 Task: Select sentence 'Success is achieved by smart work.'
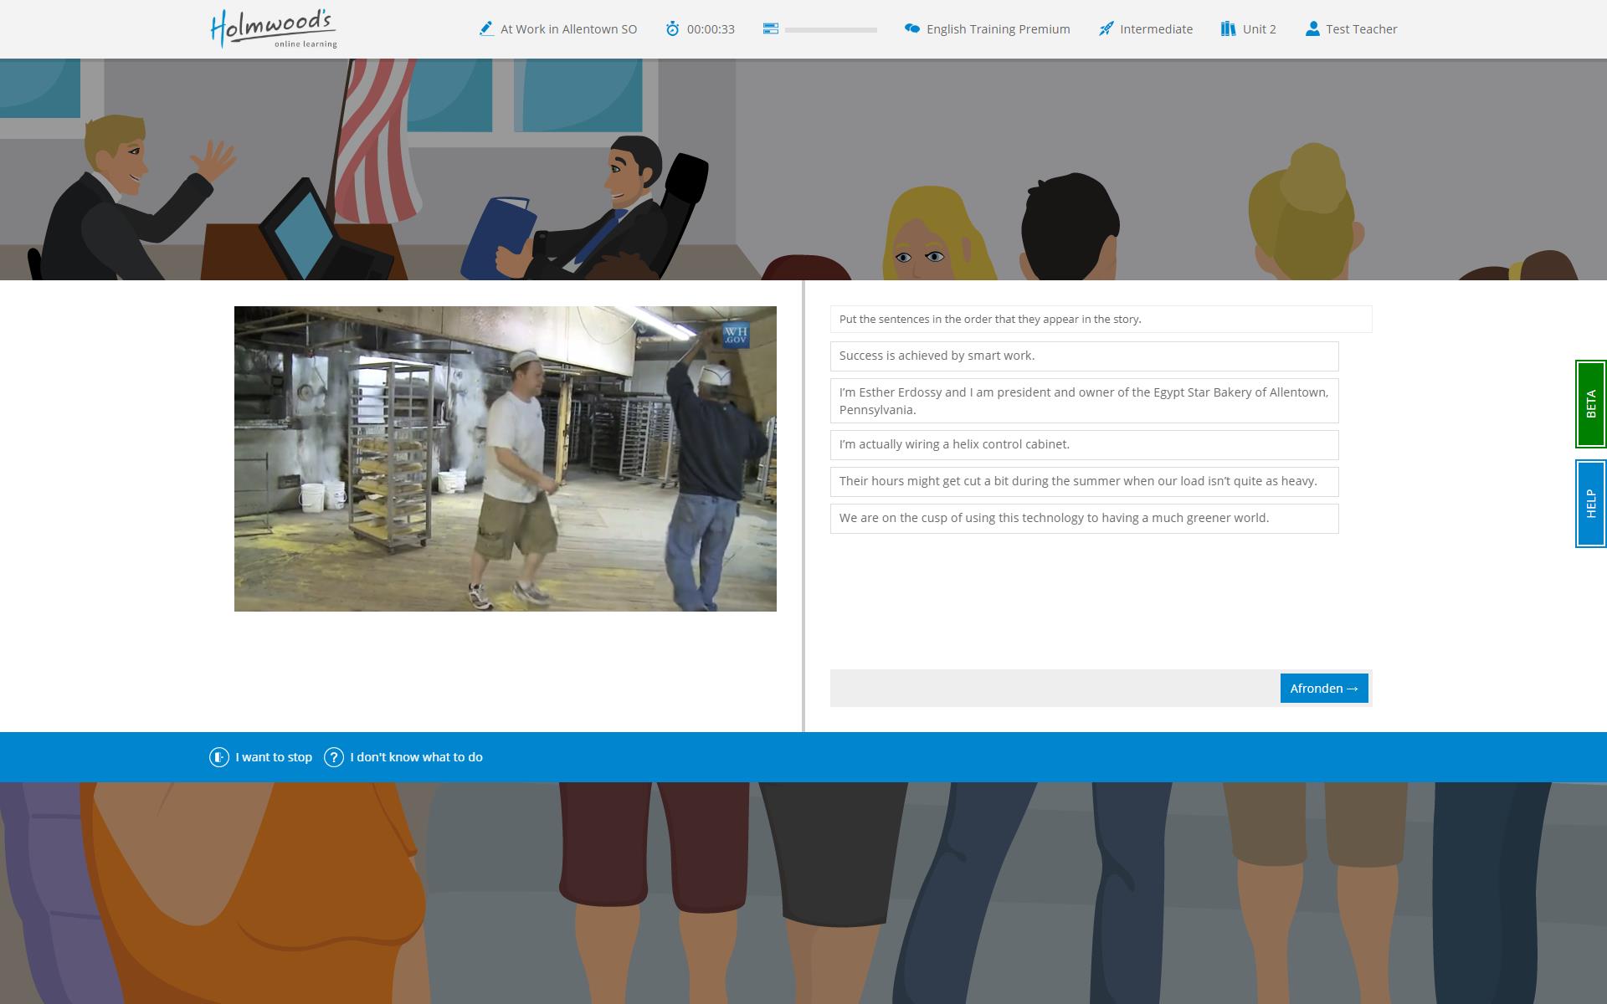tap(1084, 356)
